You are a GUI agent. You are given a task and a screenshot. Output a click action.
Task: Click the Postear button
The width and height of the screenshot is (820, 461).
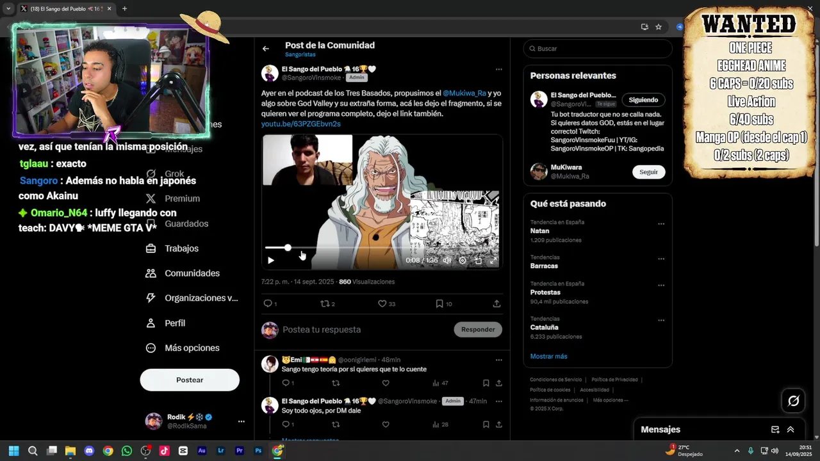[190, 380]
